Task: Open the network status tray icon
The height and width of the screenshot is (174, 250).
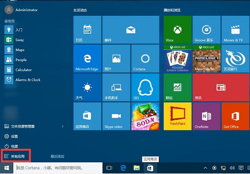Action: tap(223, 168)
